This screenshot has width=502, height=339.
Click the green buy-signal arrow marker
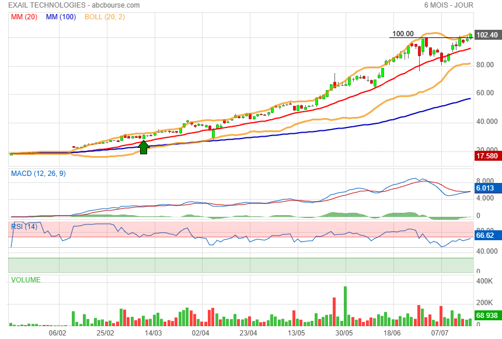pos(144,147)
